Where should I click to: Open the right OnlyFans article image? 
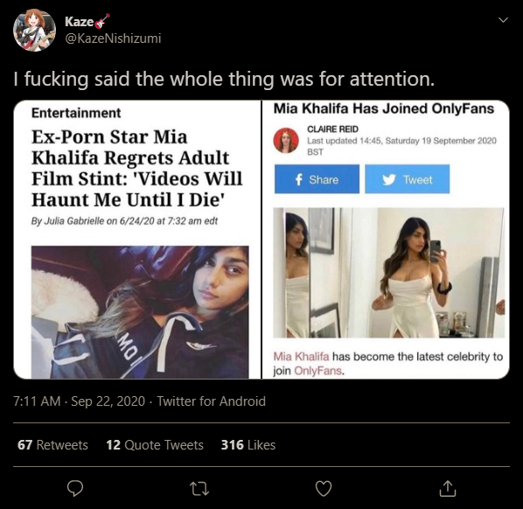click(386, 240)
